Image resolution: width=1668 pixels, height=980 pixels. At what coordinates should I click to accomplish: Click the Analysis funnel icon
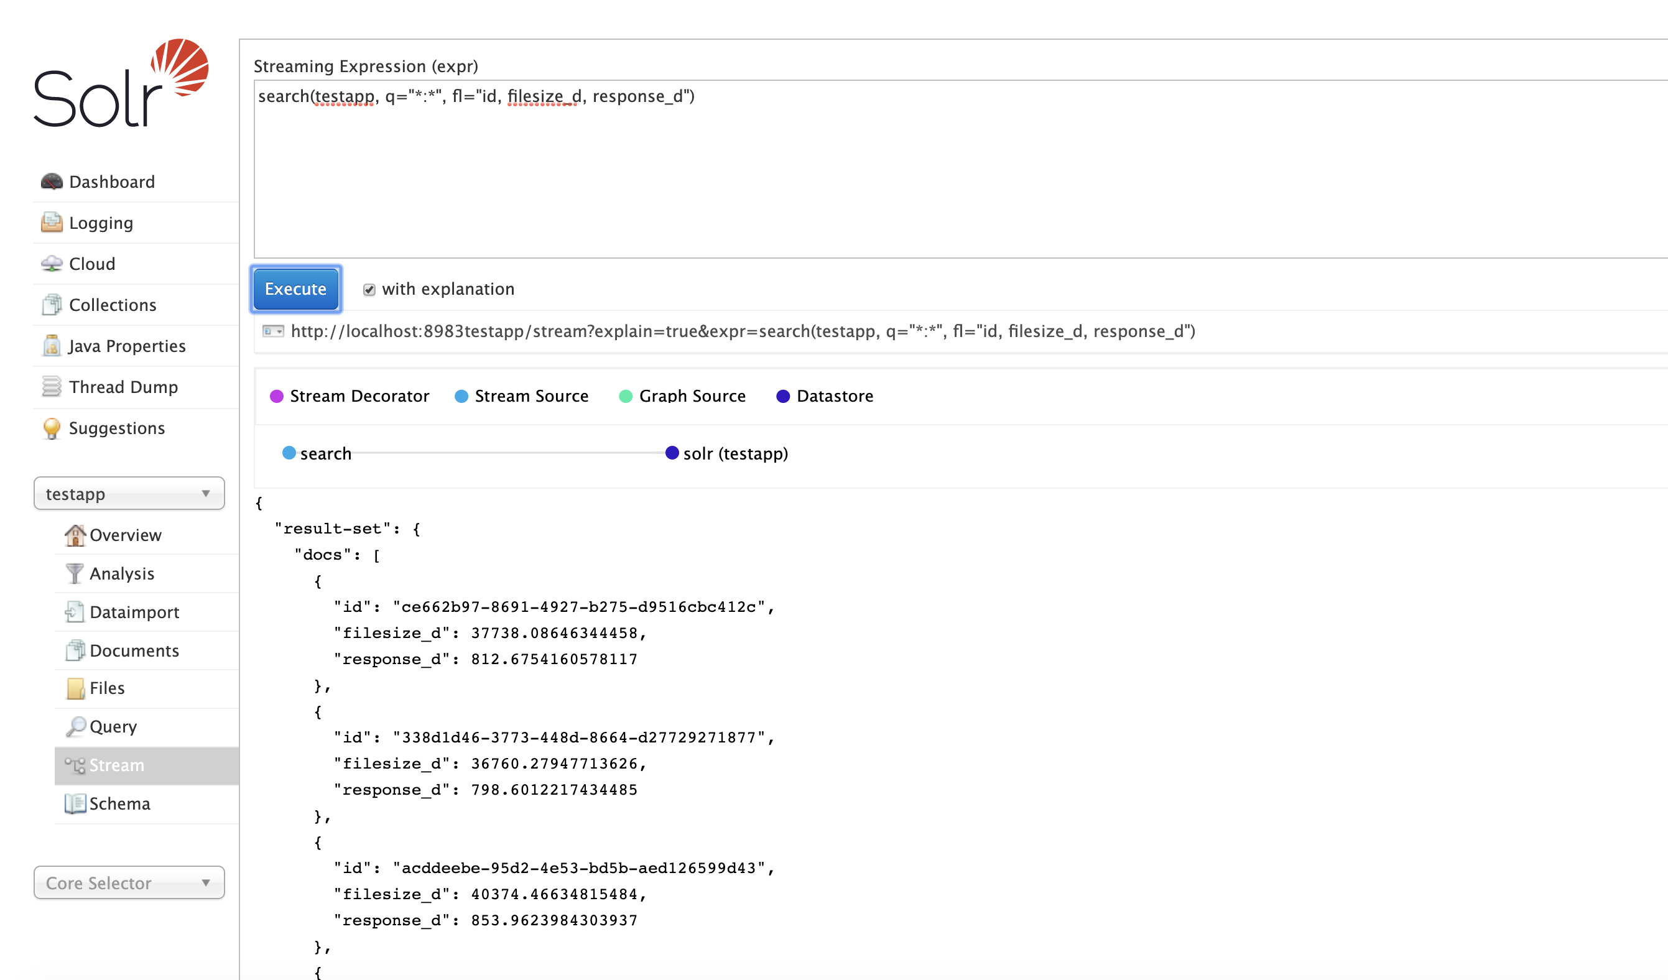click(75, 573)
